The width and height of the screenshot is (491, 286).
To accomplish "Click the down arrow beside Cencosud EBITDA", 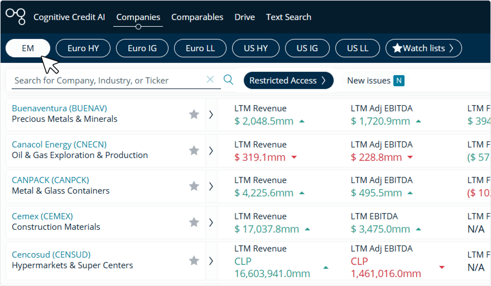I will (442, 267).
